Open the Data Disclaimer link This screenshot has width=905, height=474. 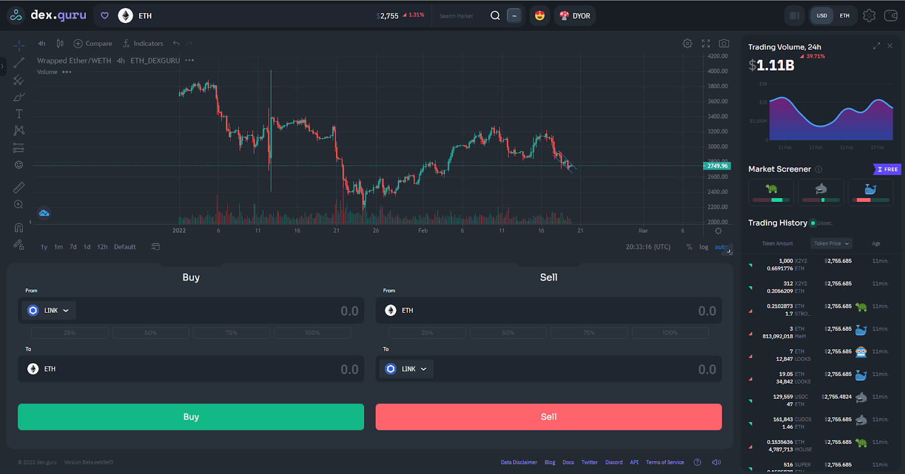pos(519,462)
